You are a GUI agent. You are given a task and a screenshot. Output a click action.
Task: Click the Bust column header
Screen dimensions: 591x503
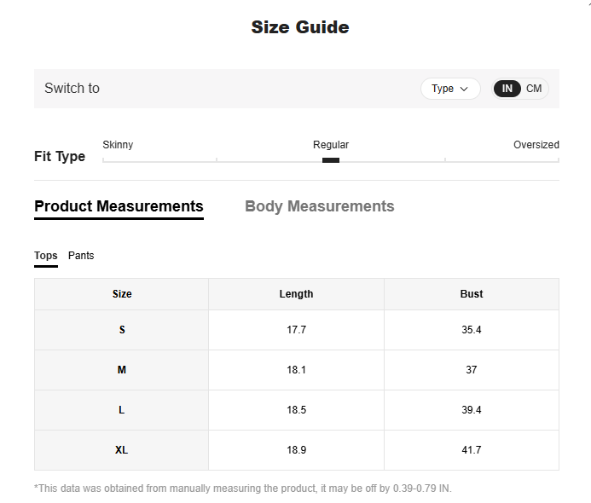(472, 294)
